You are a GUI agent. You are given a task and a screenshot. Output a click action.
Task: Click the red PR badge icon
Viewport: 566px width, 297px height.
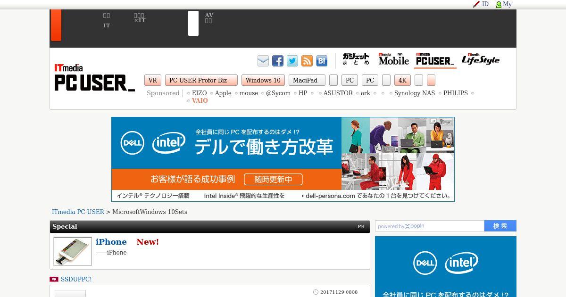[54, 280]
